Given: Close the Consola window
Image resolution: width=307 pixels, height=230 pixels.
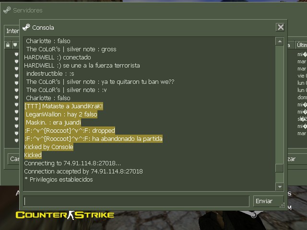Looking at the screenshot, I should pos(280,27).
